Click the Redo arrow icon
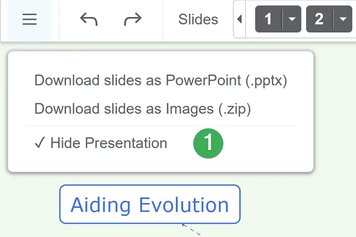 coord(133,20)
